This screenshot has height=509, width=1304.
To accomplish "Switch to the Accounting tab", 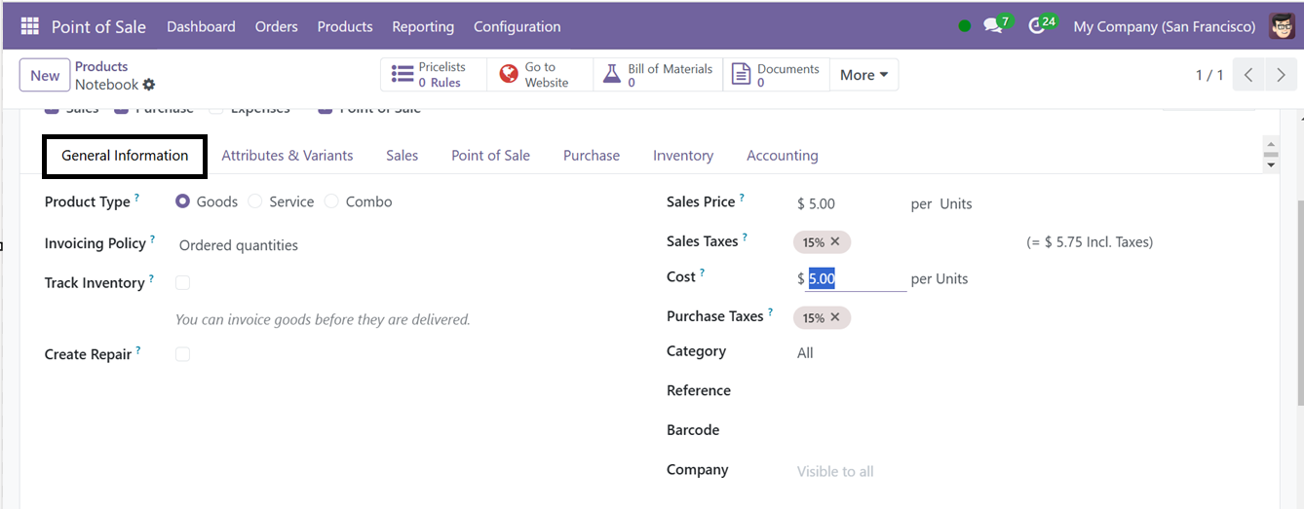I will 783,156.
